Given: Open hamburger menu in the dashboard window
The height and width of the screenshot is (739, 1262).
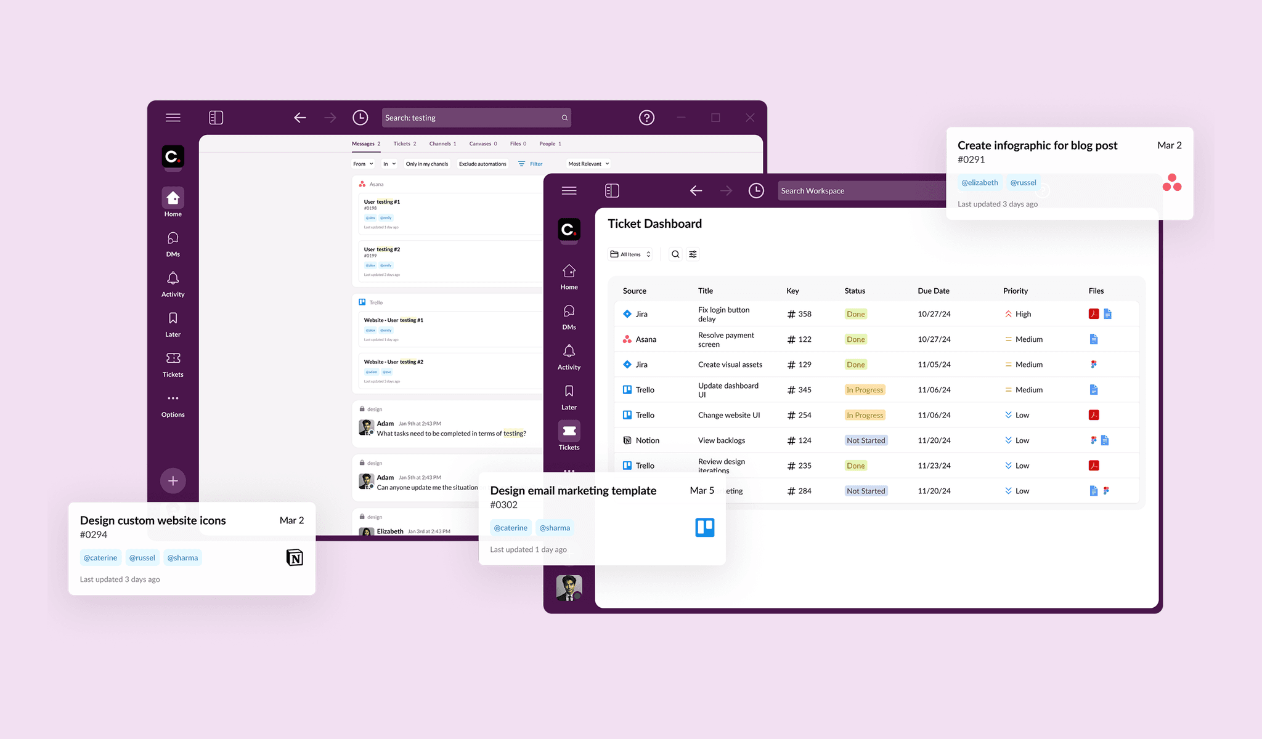Looking at the screenshot, I should (x=569, y=191).
